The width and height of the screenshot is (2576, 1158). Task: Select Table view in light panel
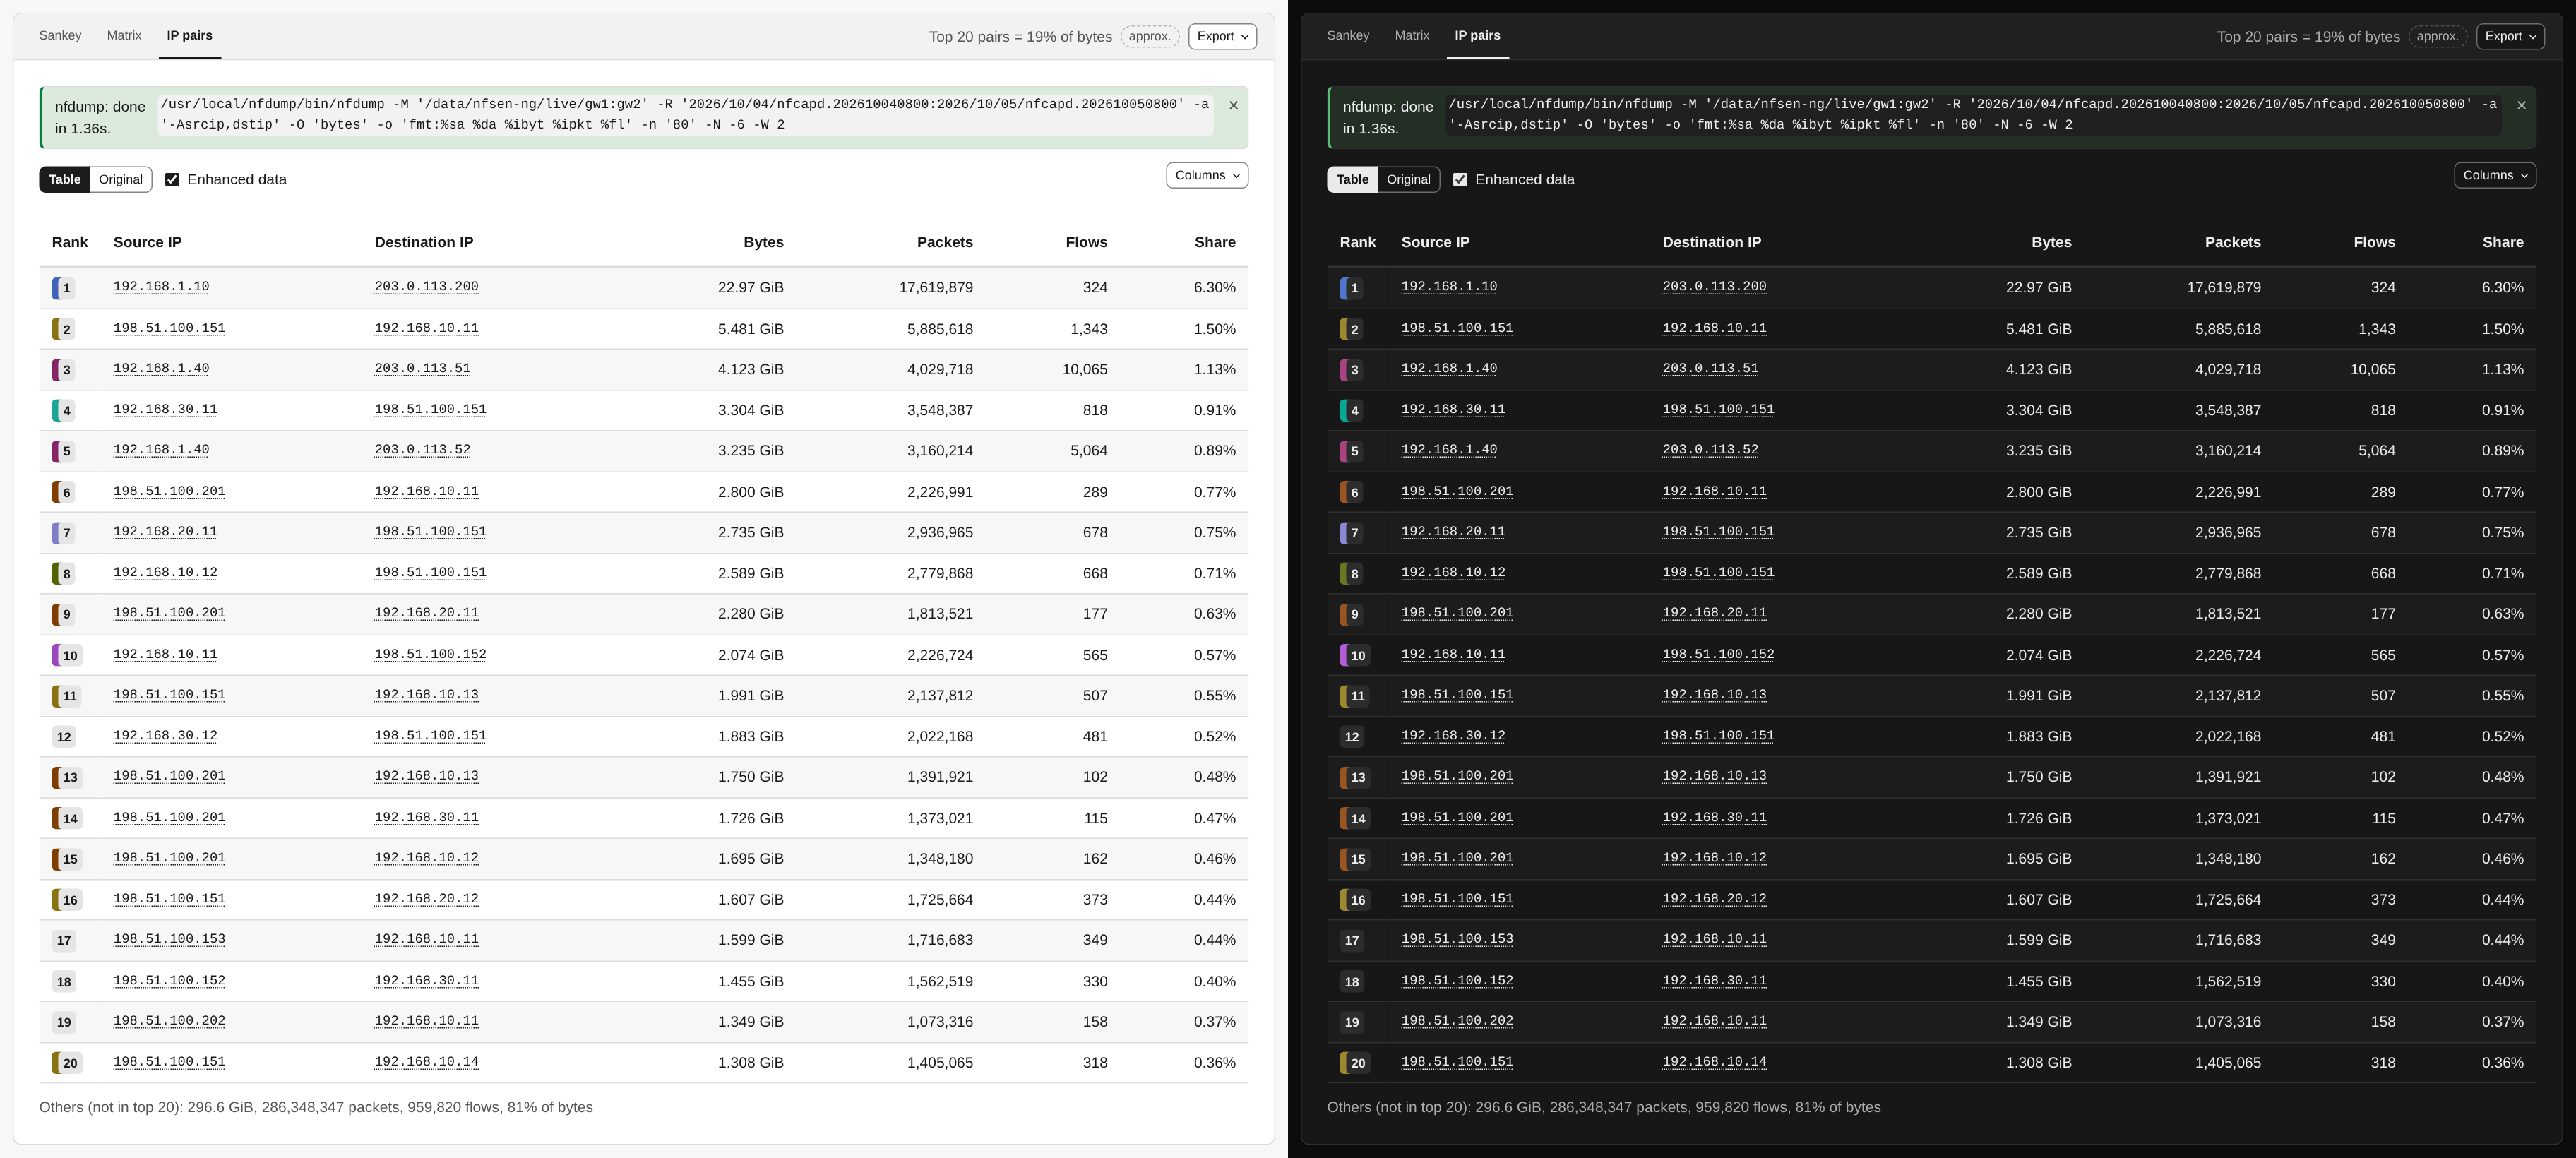point(65,179)
